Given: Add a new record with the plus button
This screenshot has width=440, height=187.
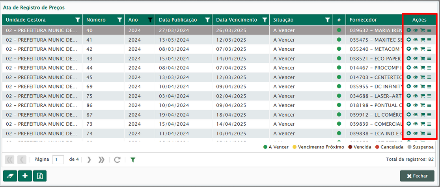Looking at the screenshot, I should tap(25, 176).
